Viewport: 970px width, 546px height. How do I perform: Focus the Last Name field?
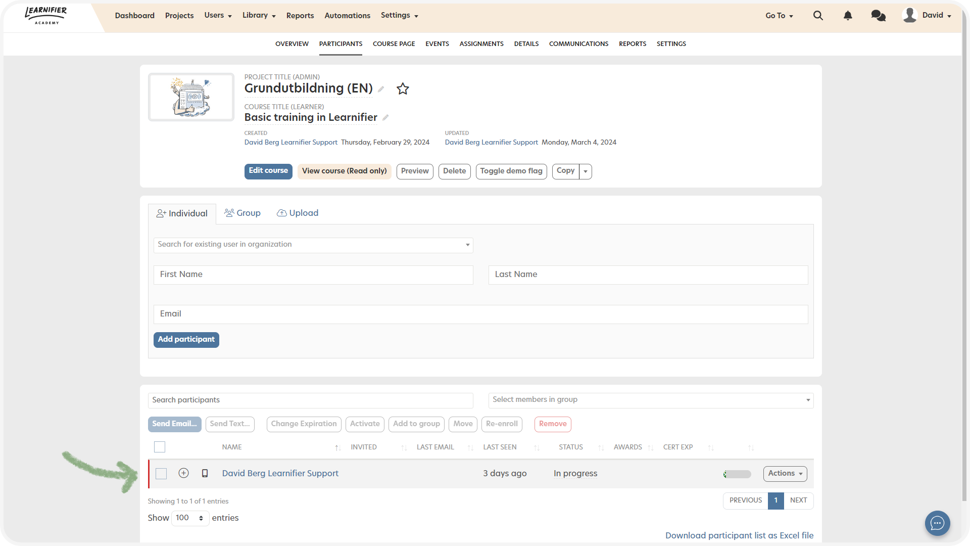[x=648, y=275]
